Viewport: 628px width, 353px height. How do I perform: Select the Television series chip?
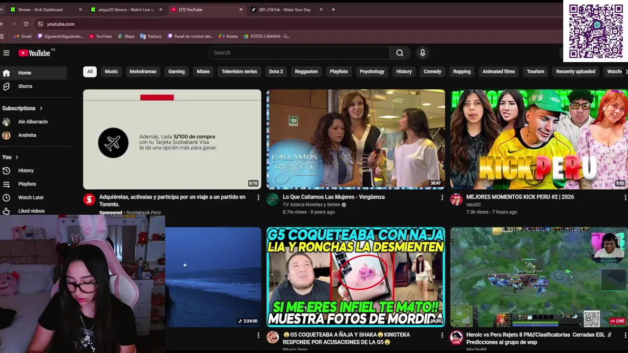coord(239,72)
